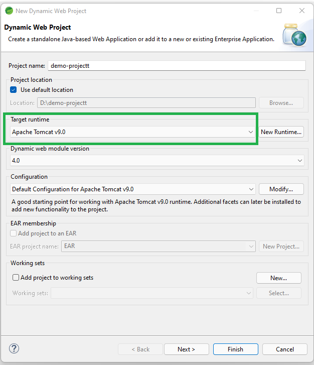Viewport: 314px width, 365px height.
Task: Click New... working set button
Action: 279,278
